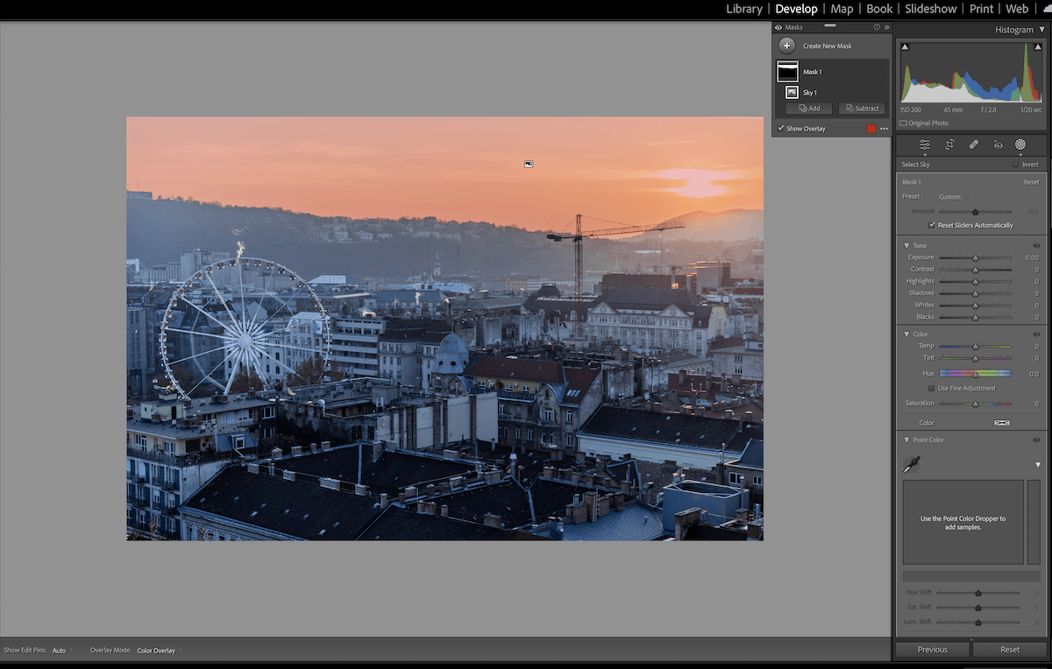Pick the Point Color dropper
Screen dimensions: 1052x669
click(910, 465)
